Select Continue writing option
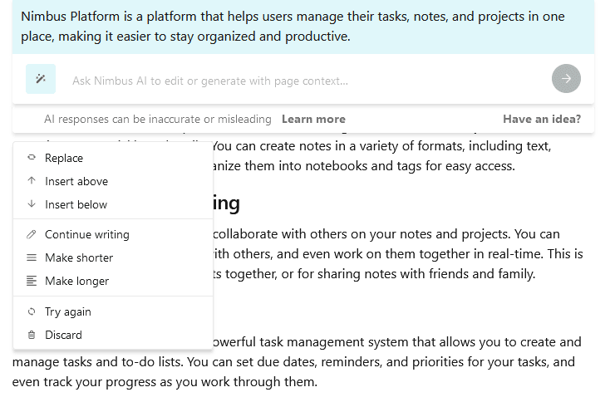The image size is (610, 397). [x=113, y=234]
